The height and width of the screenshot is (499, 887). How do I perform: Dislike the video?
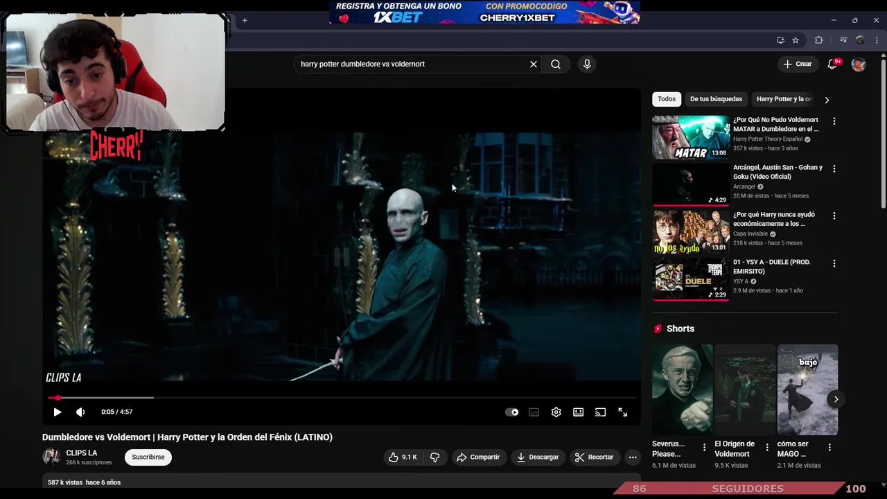pyautogui.click(x=435, y=457)
